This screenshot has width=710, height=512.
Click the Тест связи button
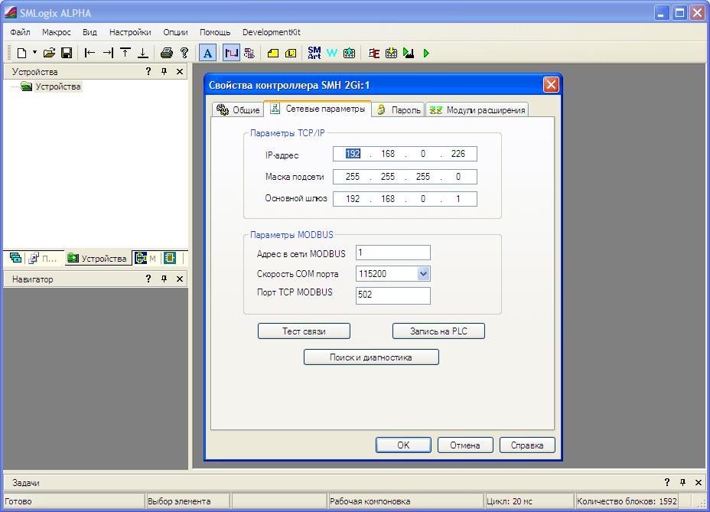304,331
